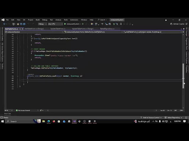The image size is (189, 141).
Task: Open Firefox from the Windows taskbar
Action: pyautogui.click(x=54, y=121)
